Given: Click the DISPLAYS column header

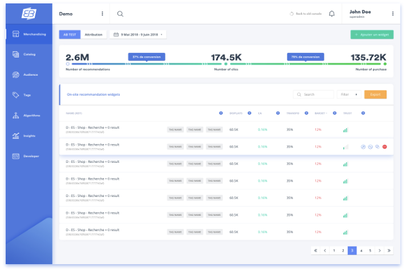Looking at the screenshot, I should (236, 113).
